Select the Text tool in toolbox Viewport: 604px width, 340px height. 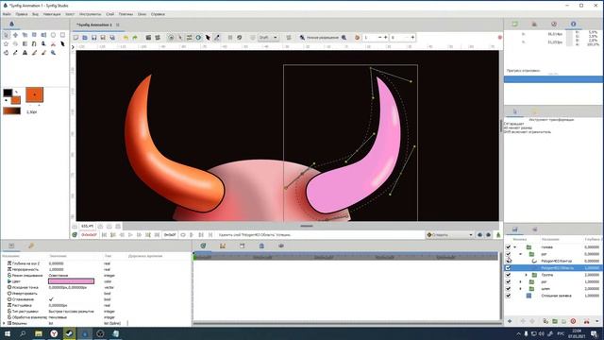[25, 53]
